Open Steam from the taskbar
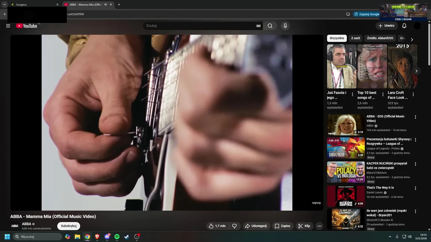This screenshot has height=242, width=431. (x=127, y=237)
